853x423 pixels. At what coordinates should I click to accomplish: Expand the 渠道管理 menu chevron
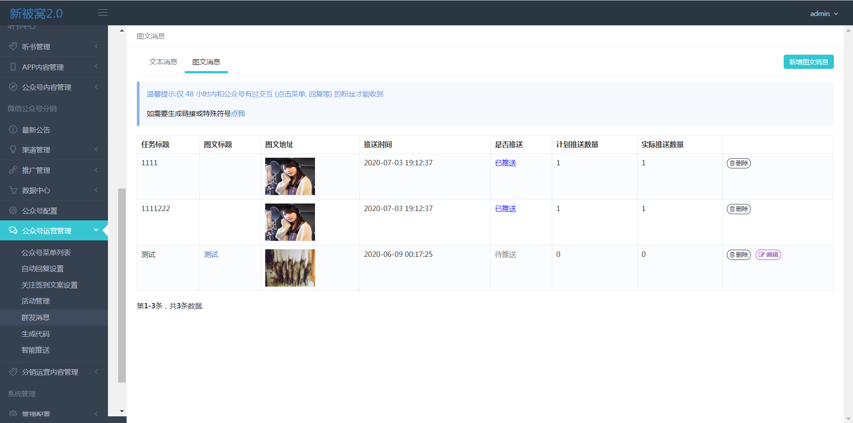(x=96, y=149)
